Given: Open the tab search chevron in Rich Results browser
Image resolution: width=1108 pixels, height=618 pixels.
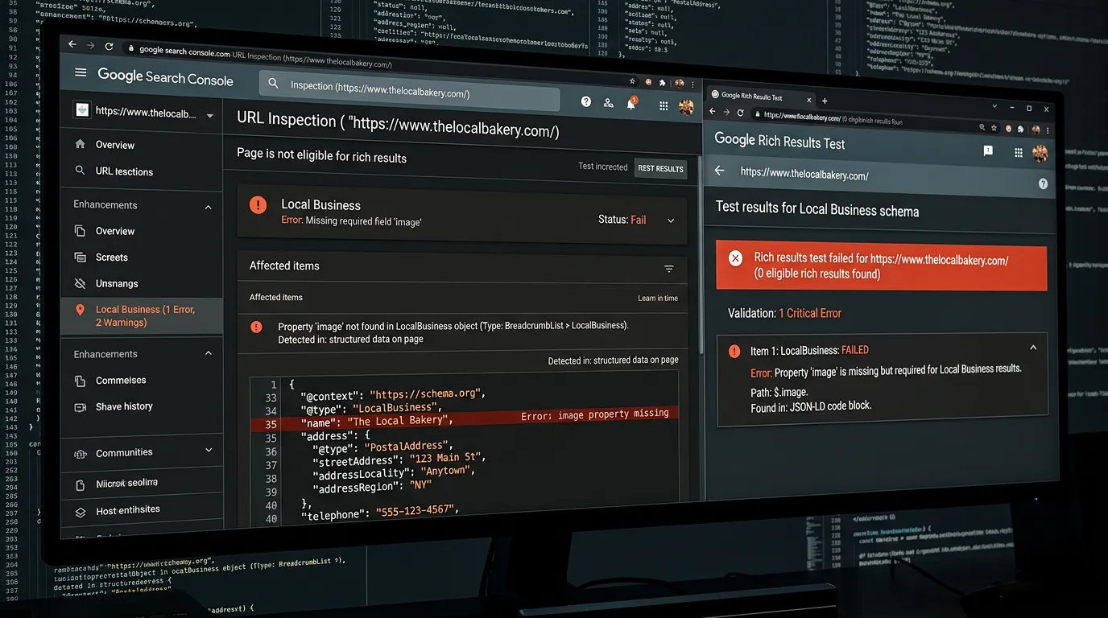Looking at the screenshot, I should tap(994, 105).
